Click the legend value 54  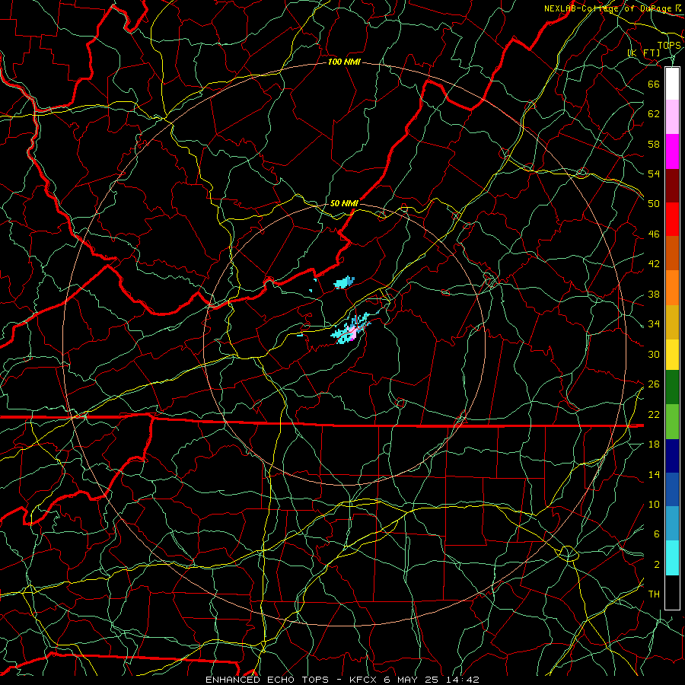pos(654,174)
